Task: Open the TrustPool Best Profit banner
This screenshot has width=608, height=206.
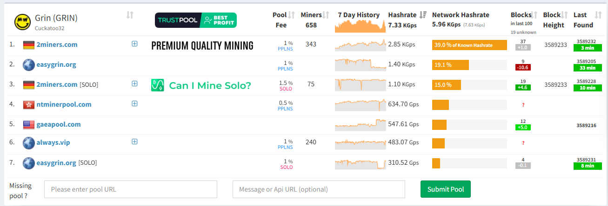Action: tap(195, 20)
